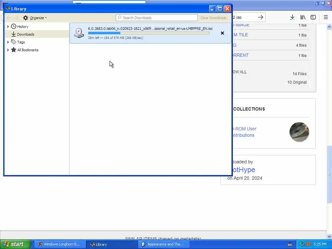332x249 pixels.
Task: Open the CD-ROM User Contributions collection link
Action: point(244,132)
